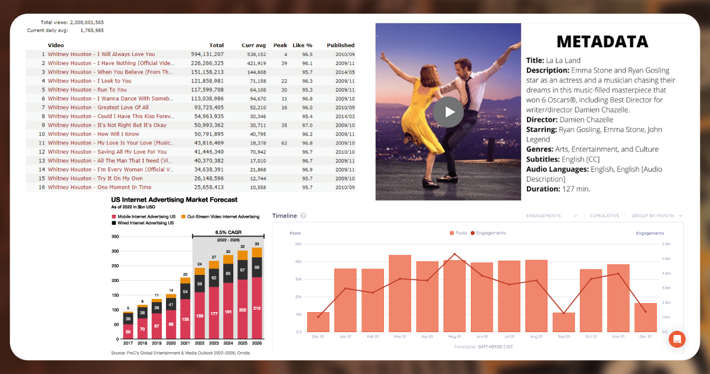Open 'Saving All My Love For You' link
The image size is (710, 374).
click(x=107, y=152)
